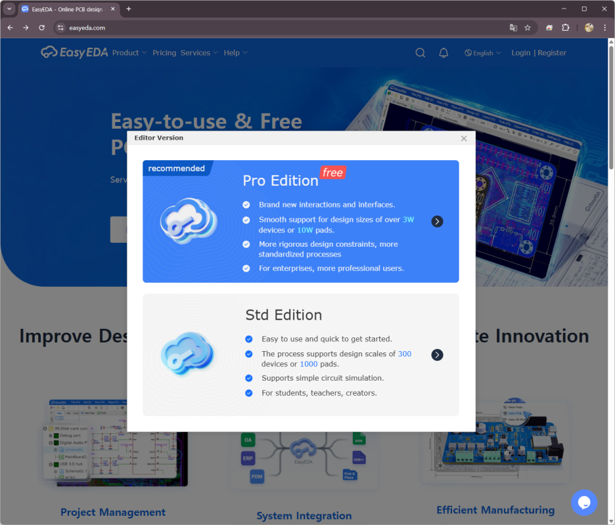Click the Register link
Viewport: 615px width, 525px height.
(x=552, y=53)
